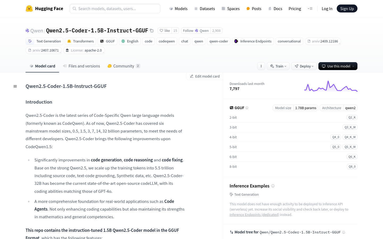383x239 pixels.
Task: Click the License apache-2.0 tag
Action: (84, 50)
